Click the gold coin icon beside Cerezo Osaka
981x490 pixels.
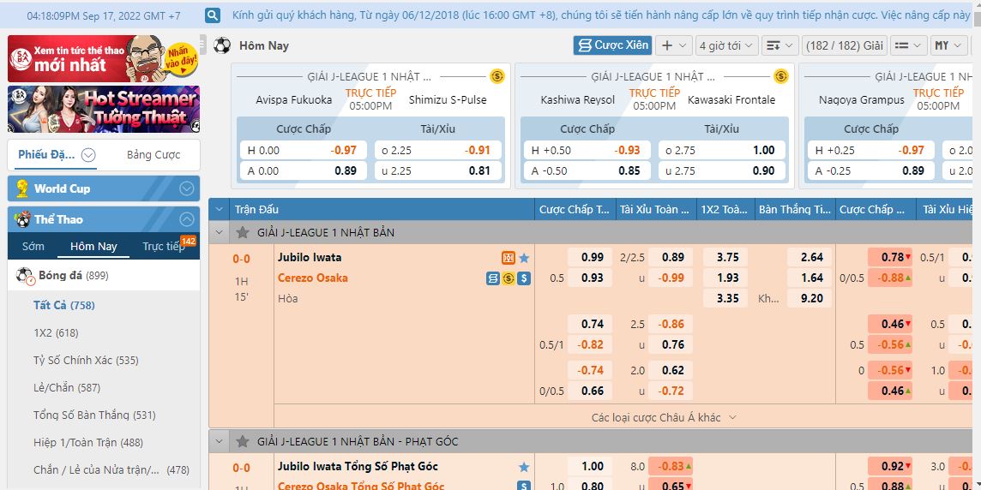pos(508,278)
